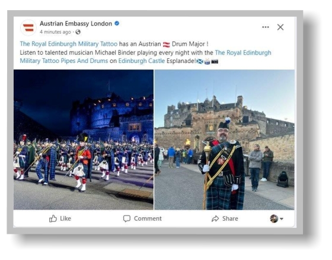Viewport: 332px width, 260px height.
Task: Follow the Edinburgh Castle link
Action: pyautogui.click(x=142, y=61)
